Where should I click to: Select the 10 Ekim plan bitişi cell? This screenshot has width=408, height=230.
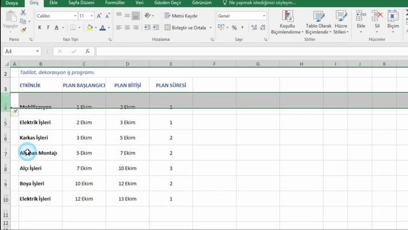pyautogui.click(x=127, y=168)
